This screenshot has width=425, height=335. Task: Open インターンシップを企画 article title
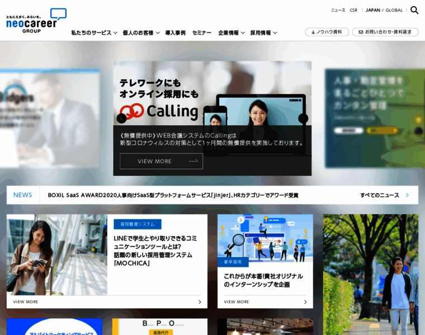pyautogui.click(x=263, y=280)
